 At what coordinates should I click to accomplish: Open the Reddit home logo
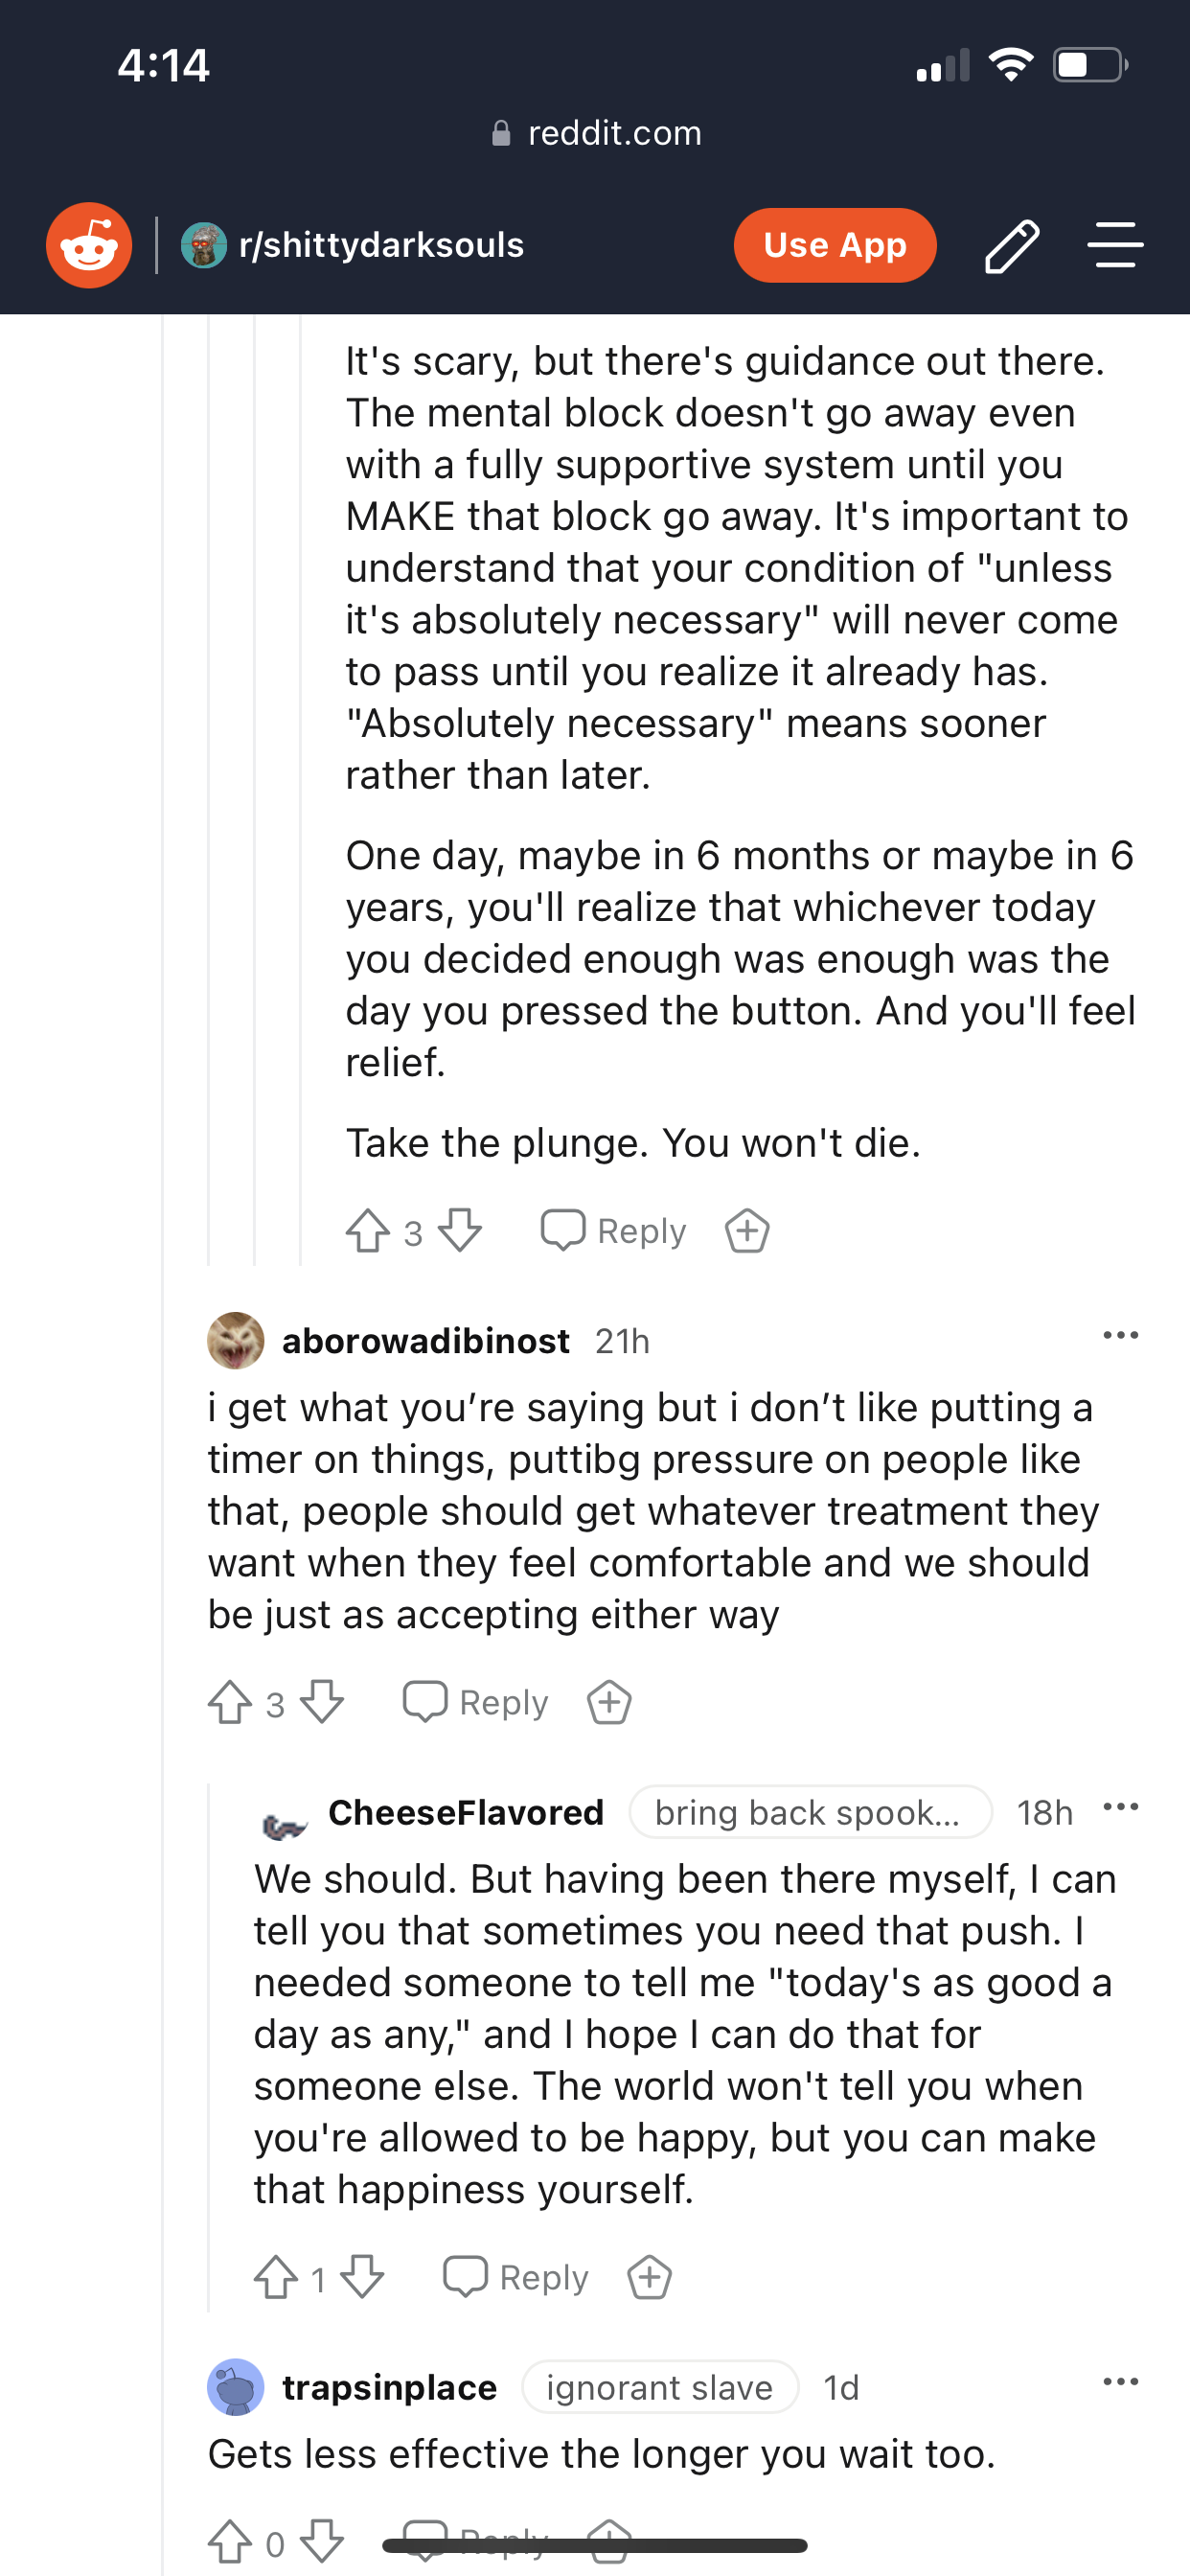pyautogui.click(x=89, y=245)
